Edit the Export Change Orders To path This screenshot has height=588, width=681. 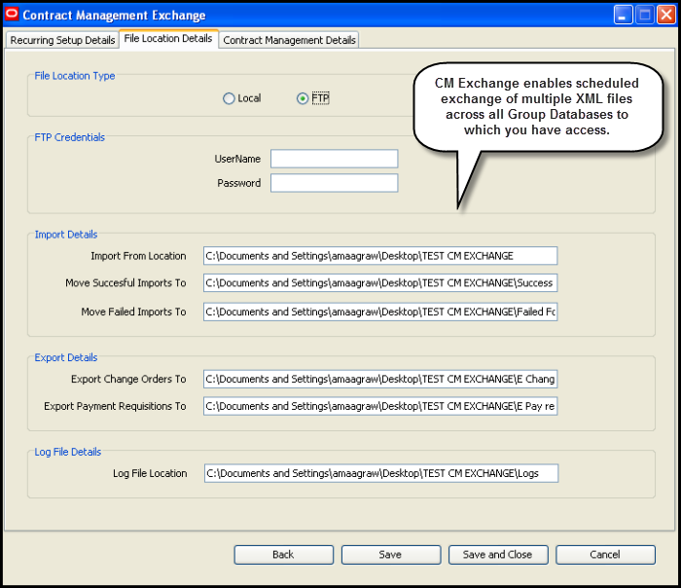[379, 379]
